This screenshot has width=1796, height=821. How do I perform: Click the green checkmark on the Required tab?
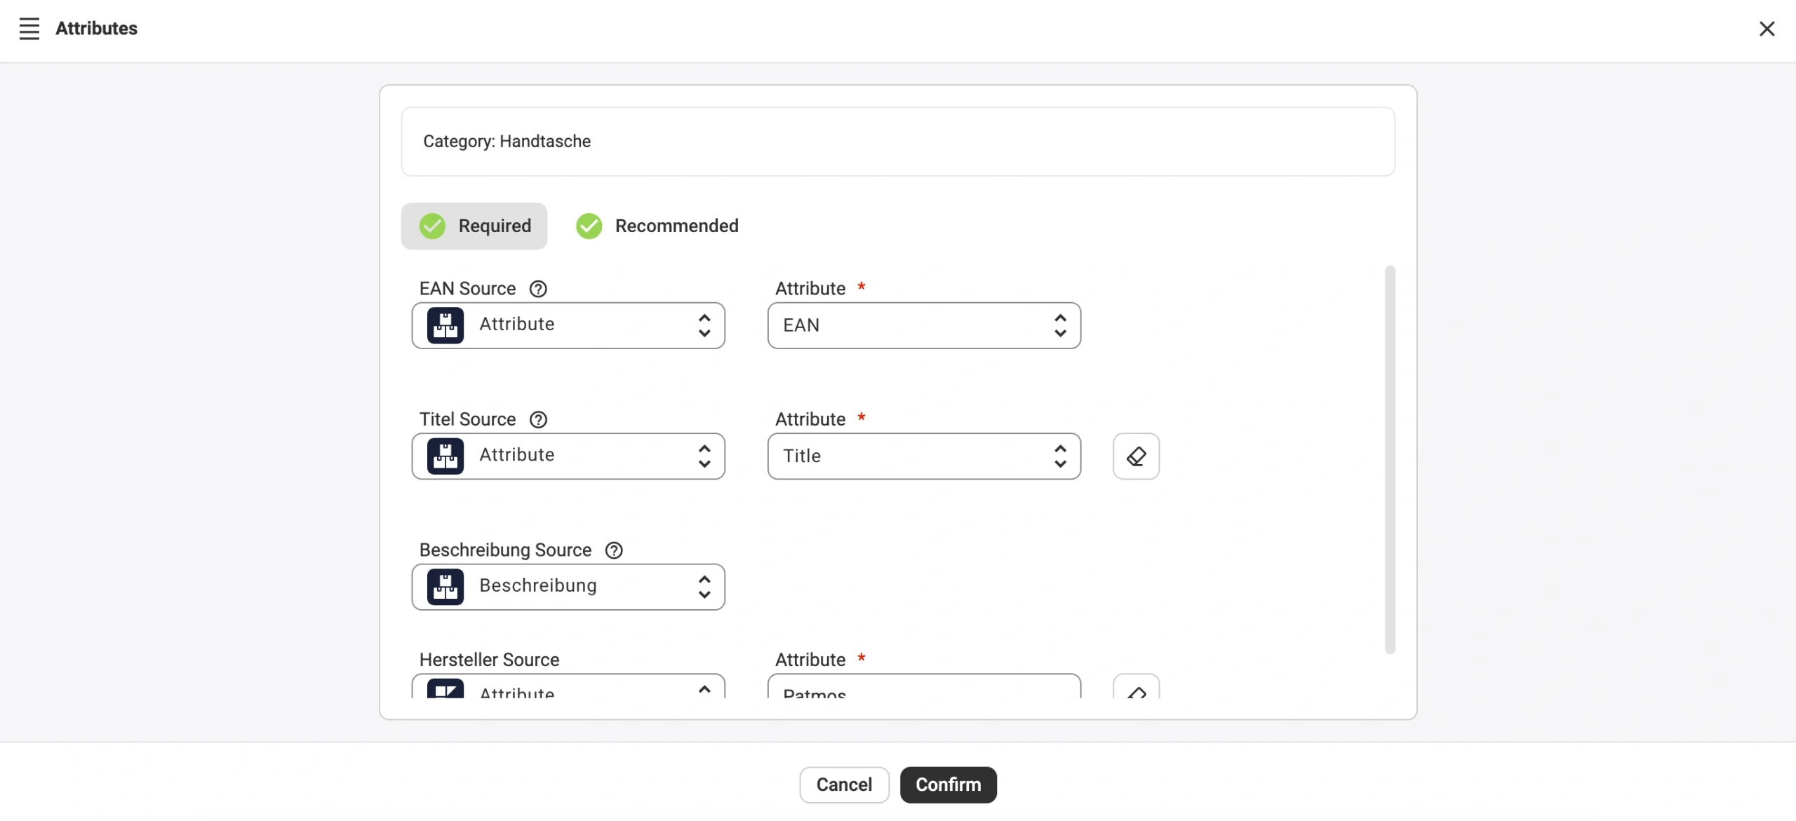click(432, 226)
